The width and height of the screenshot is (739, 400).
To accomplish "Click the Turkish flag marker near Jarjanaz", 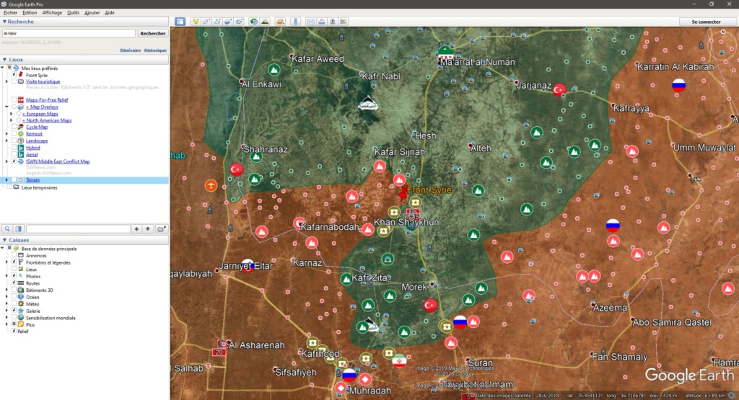I will coord(559,89).
